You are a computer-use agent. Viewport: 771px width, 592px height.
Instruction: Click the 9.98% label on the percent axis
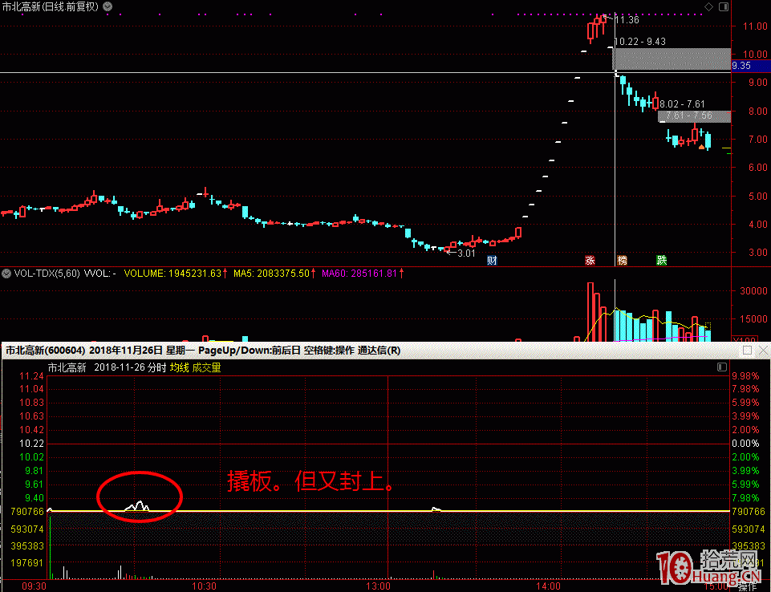point(745,376)
